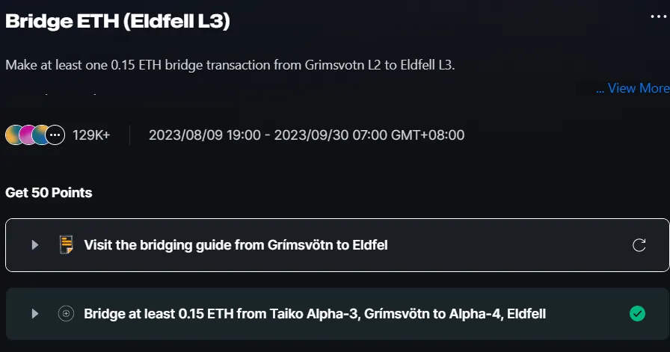Open Bridge at least 0.15 ETH task
This screenshot has width=670, height=352.
tap(315, 314)
